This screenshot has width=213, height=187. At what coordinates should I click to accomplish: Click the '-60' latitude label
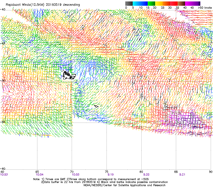(3, 169)
